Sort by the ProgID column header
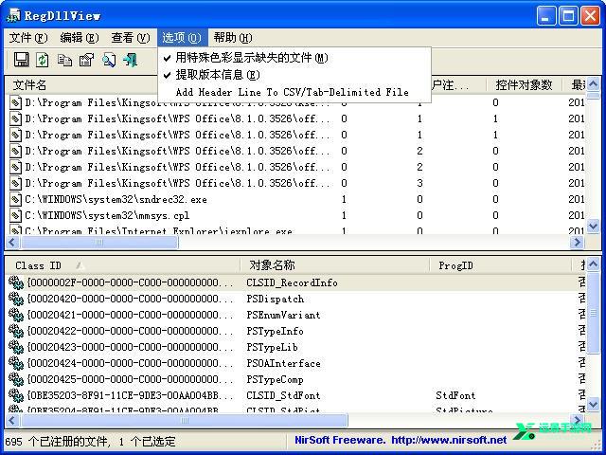 tap(501, 265)
